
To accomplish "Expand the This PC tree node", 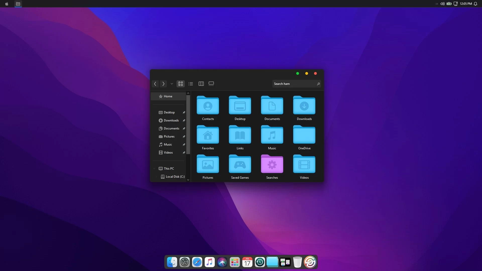I will tap(154, 169).
